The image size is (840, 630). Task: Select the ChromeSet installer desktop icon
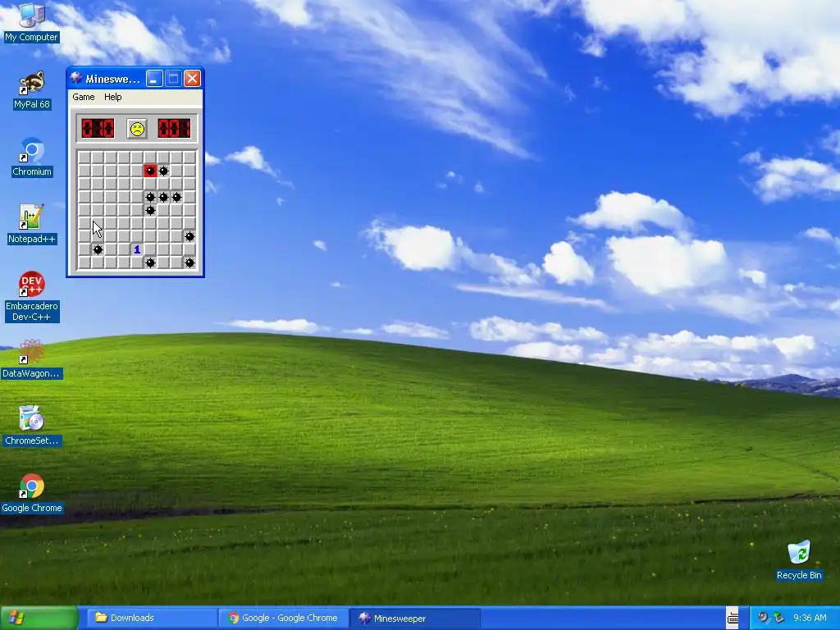32,427
